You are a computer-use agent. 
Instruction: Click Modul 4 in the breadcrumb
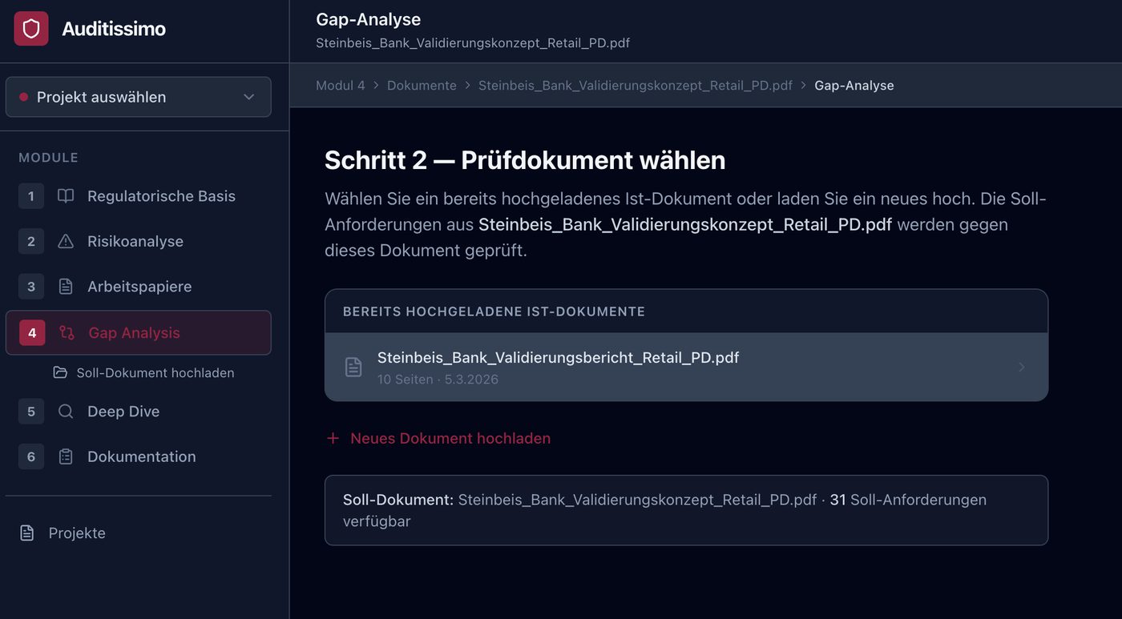[338, 85]
